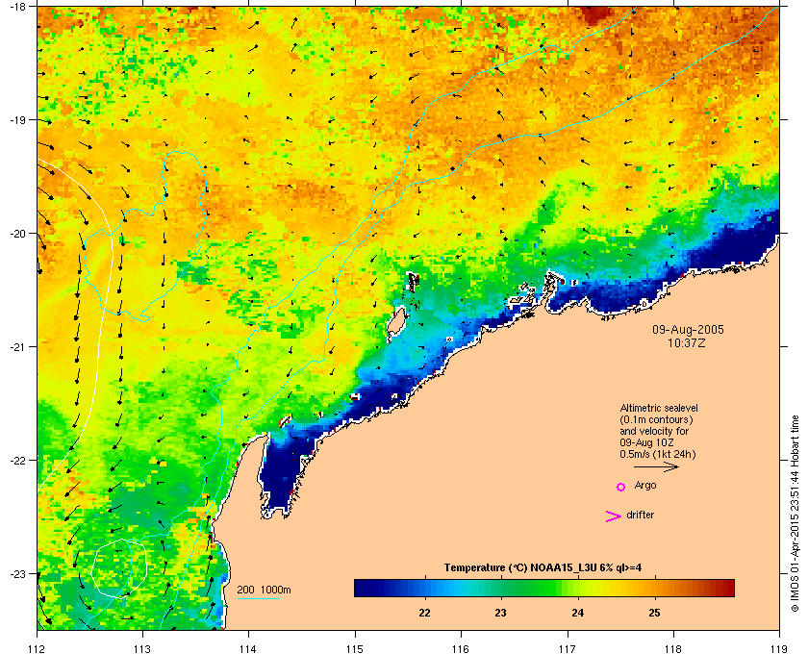Click the Argo legend label
This screenshot has height=654, width=808.
(x=645, y=486)
